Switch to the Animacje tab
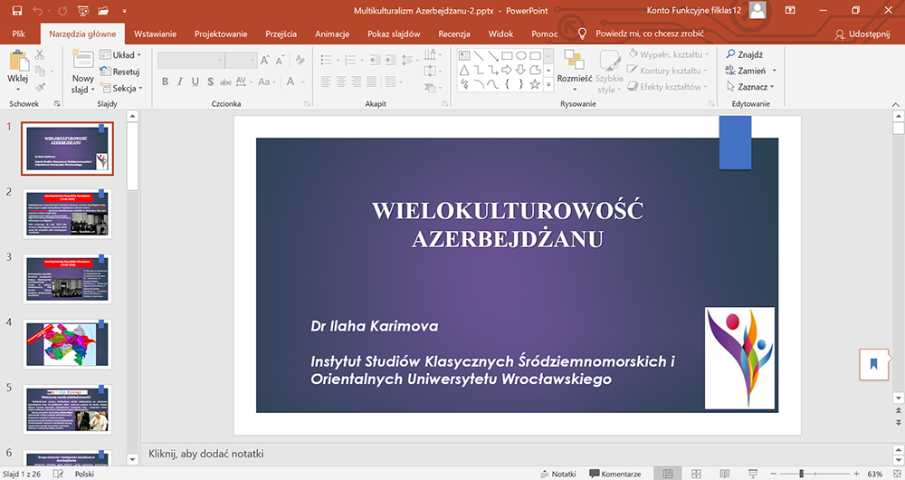This screenshot has height=480, width=905. [x=332, y=34]
